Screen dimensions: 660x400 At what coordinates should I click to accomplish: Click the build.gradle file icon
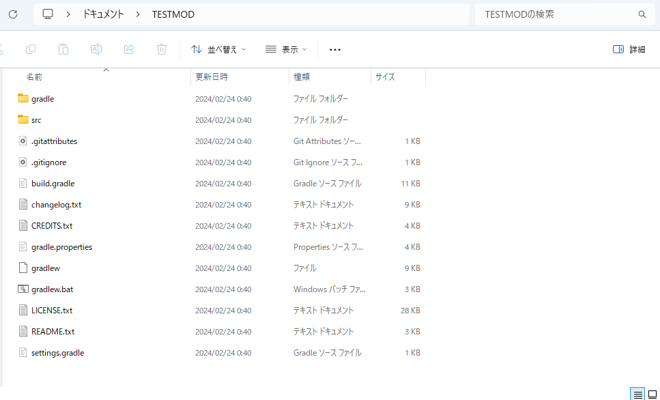coord(23,183)
